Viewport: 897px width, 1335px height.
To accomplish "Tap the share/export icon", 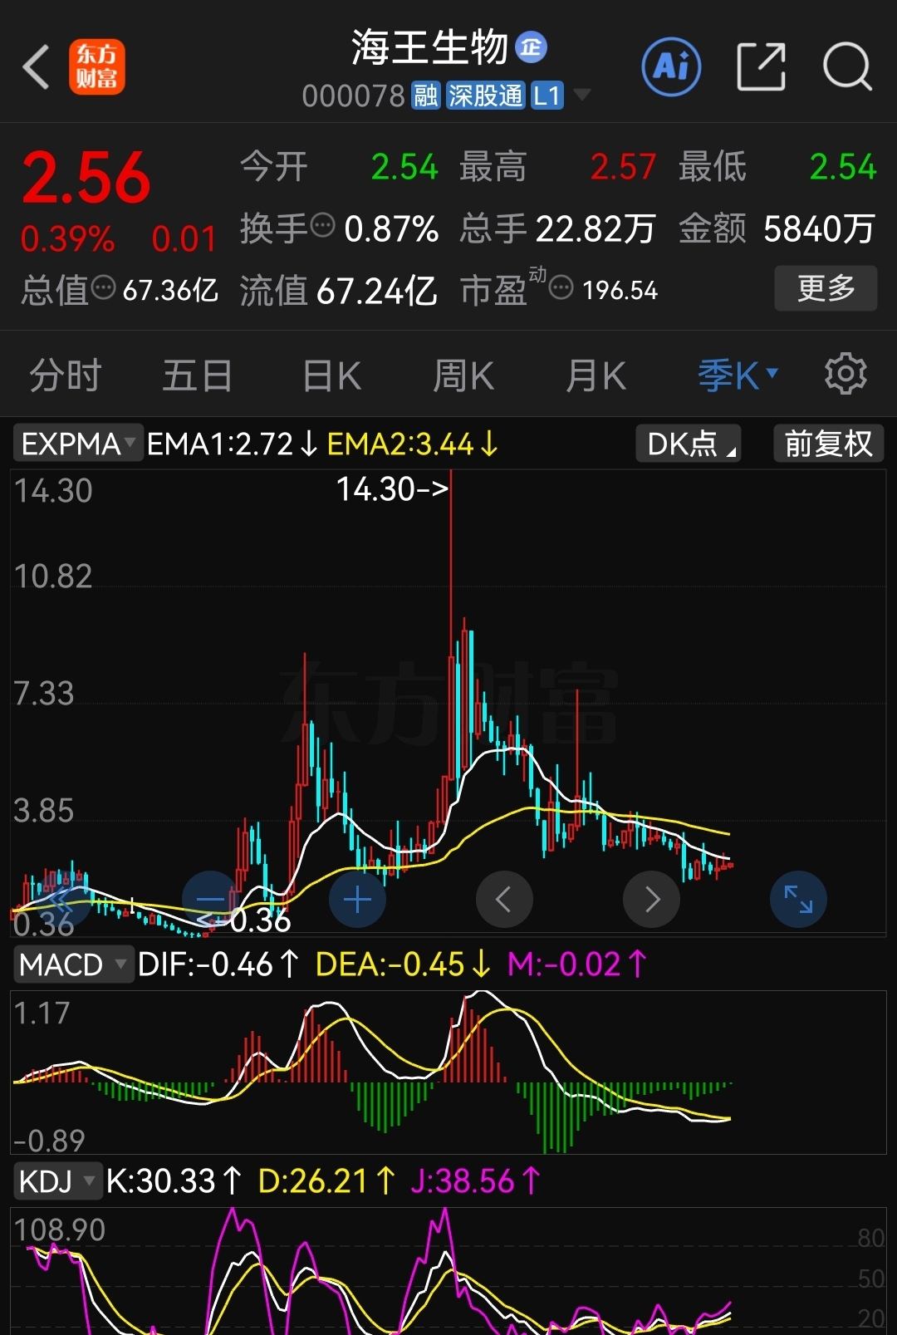I will 761,66.
